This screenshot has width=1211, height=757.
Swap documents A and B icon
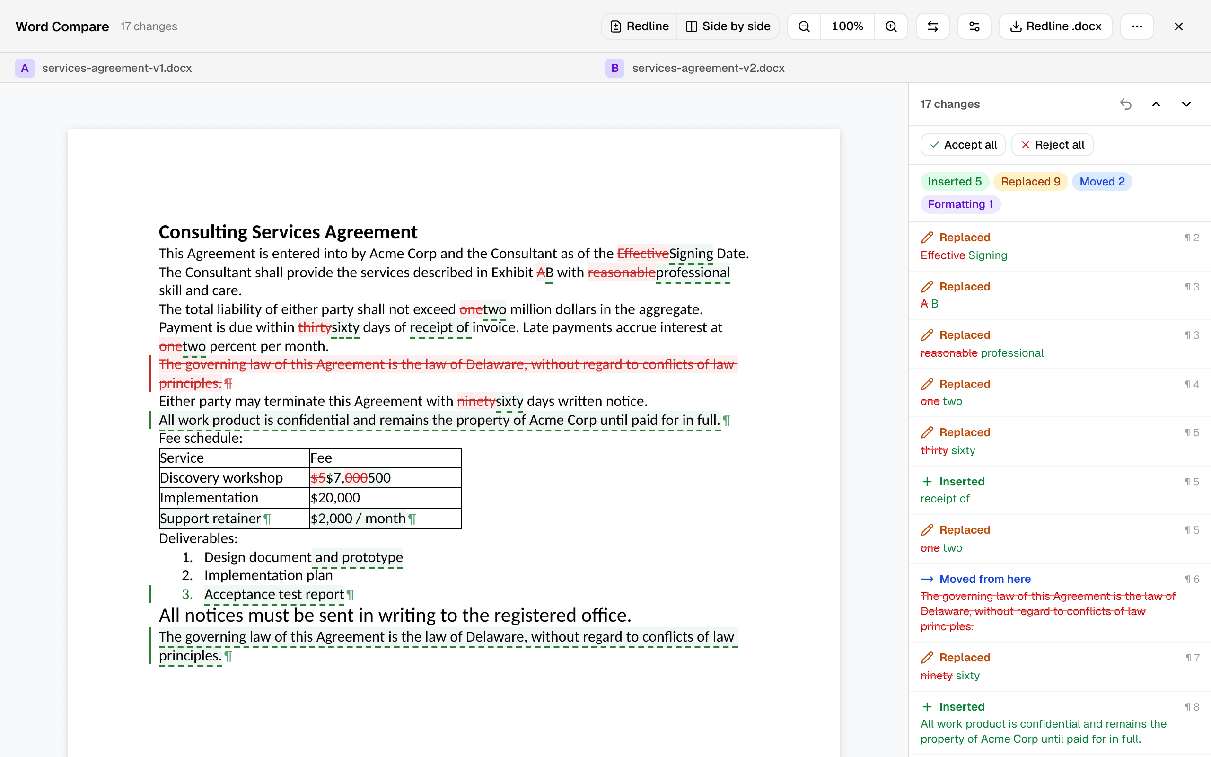click(x=932, y=26)
